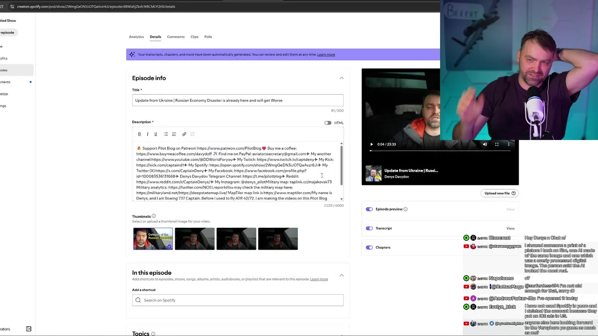Screen dimensions: 598x336
Task: Apply bold formatting in description toolbar
Action: tap(139, 134)
